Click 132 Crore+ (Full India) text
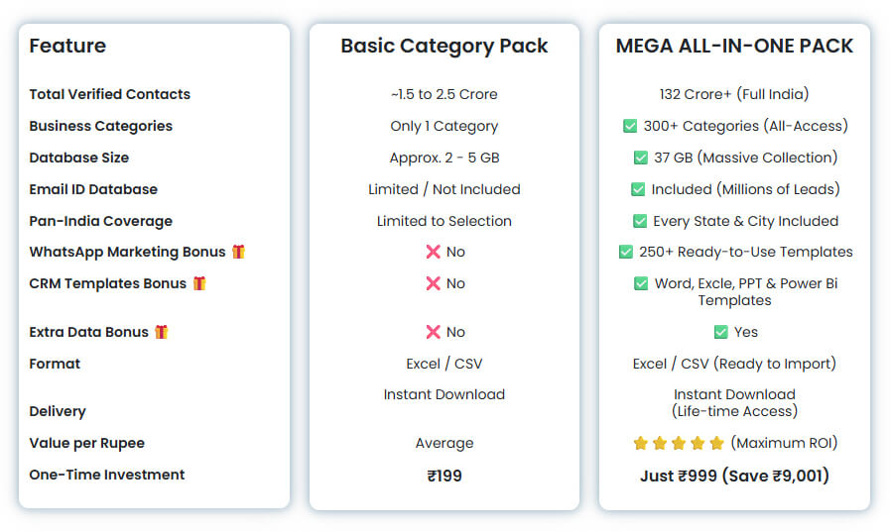 pyautogui.click(x=734, y=94)
